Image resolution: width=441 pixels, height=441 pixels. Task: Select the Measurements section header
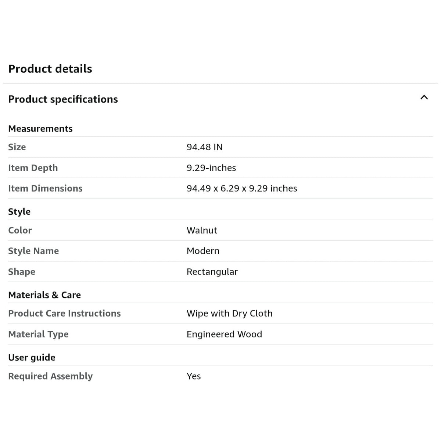40,129
